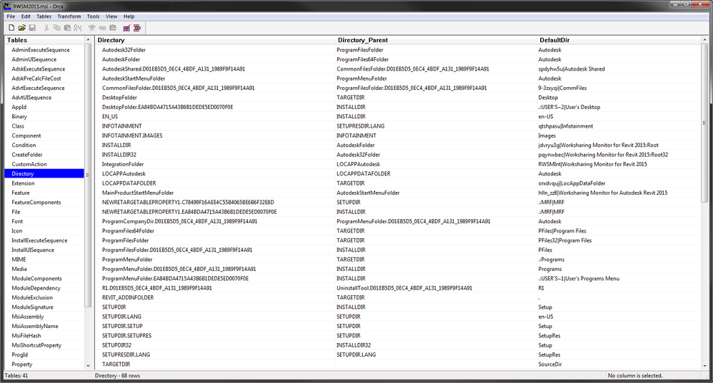Click the Copy toolbar icon
Screen dimensions: 713x383
[57, 28]
